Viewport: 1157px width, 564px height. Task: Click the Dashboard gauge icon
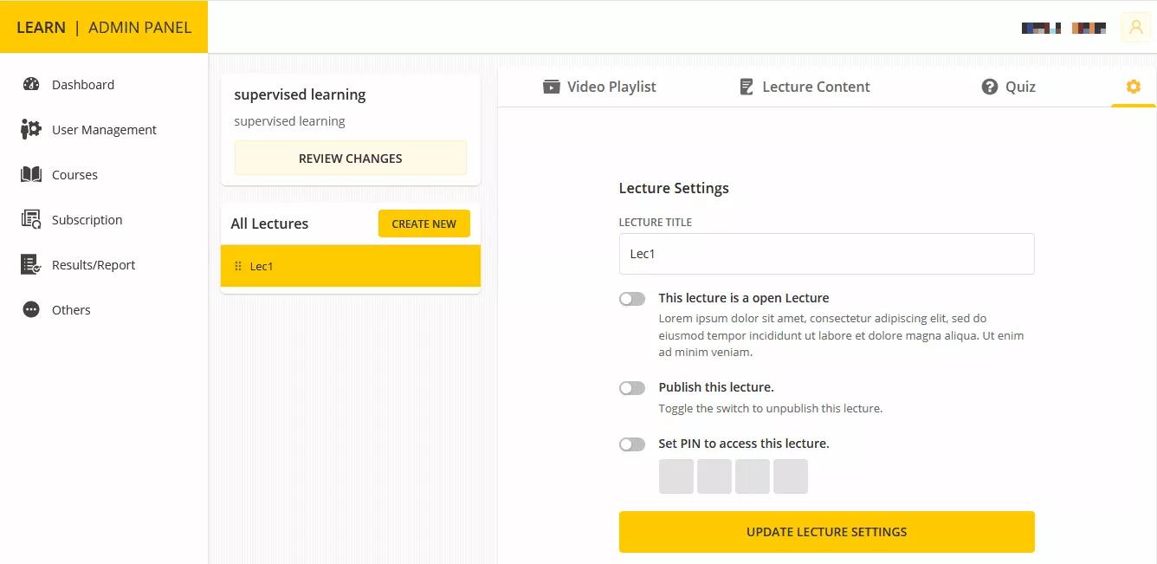coord(31,85)
